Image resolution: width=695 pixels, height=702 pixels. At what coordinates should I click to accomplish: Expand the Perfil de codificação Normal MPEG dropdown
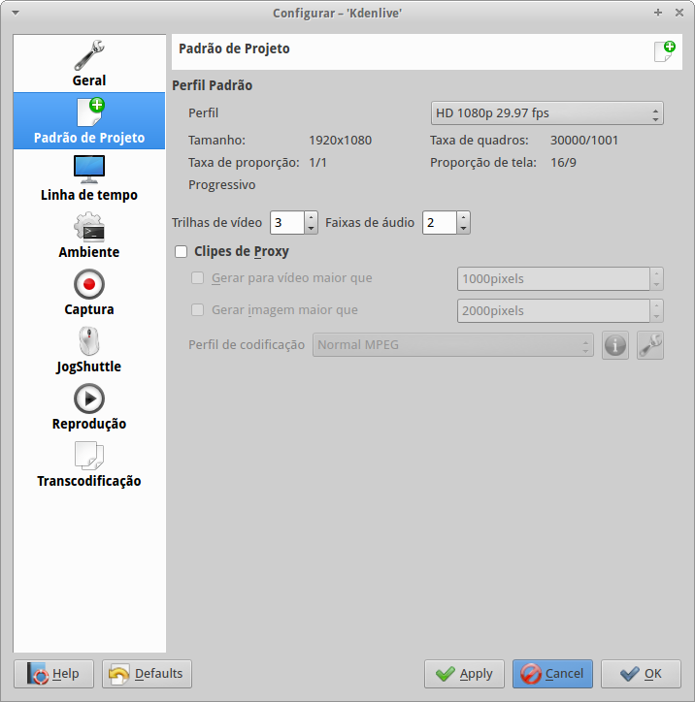(452, 344)
